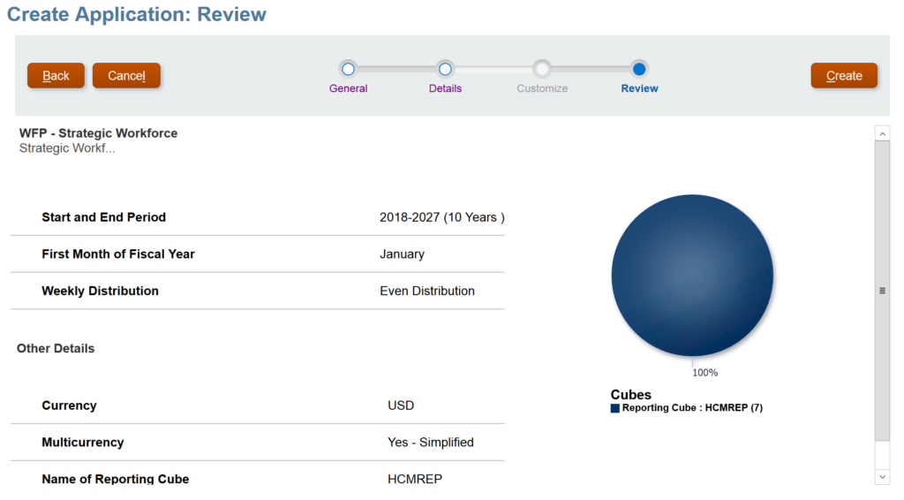Click the 'Cubes' chart title
The height and width of the screenshot is (500, 904).
tap(630, 395)
